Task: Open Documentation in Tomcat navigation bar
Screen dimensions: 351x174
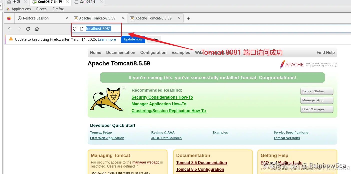Action: 121,53
